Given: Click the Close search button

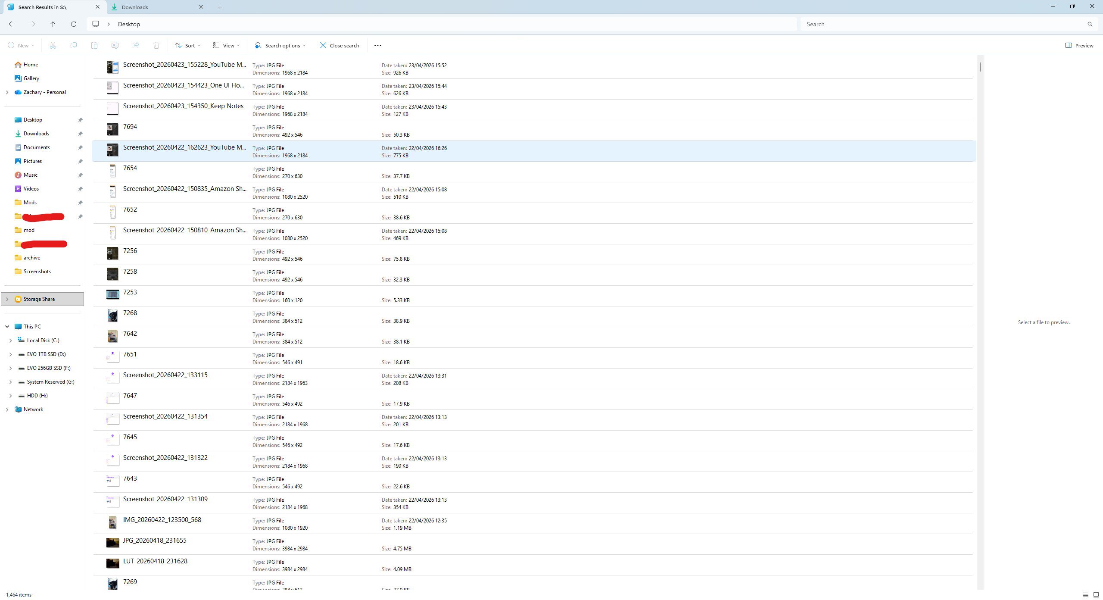Looking at the screenshot, I should tap(340, 45).
